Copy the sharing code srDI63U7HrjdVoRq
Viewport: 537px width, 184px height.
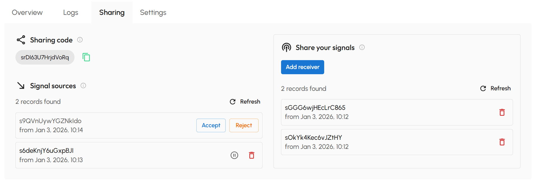pyautogui.click(x=86, y=57)
